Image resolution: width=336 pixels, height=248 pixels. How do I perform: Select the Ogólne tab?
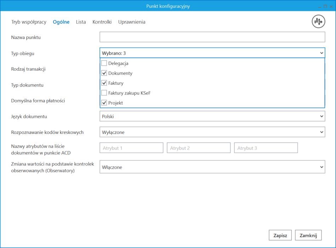[61, 22]
